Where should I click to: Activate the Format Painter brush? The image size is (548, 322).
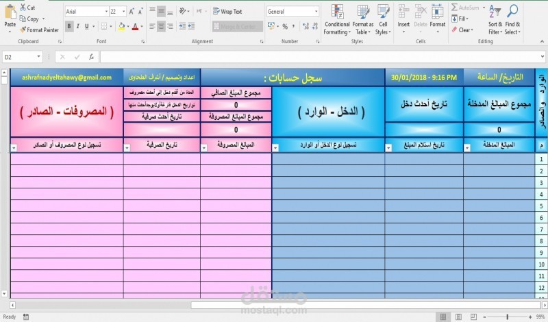click(39, 30)
